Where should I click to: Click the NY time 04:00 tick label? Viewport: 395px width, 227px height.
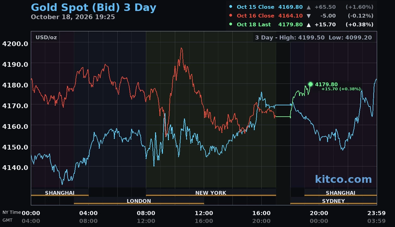[88, 213]
